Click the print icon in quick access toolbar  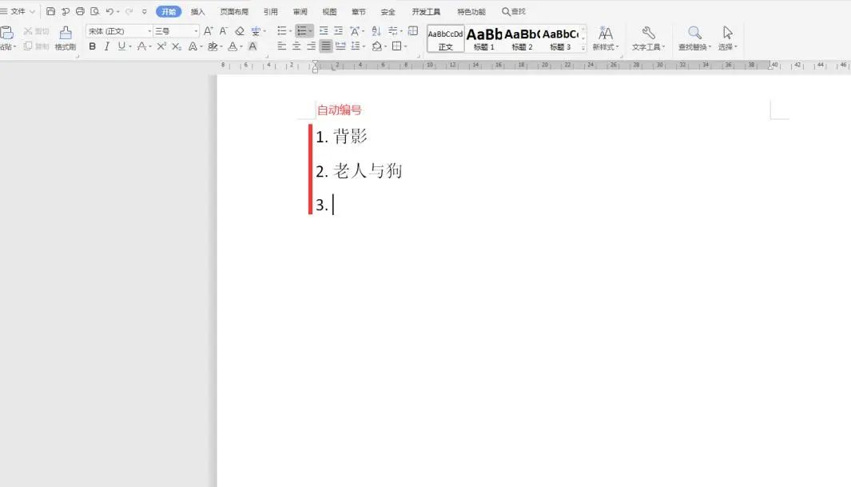(x=80, y=12)
